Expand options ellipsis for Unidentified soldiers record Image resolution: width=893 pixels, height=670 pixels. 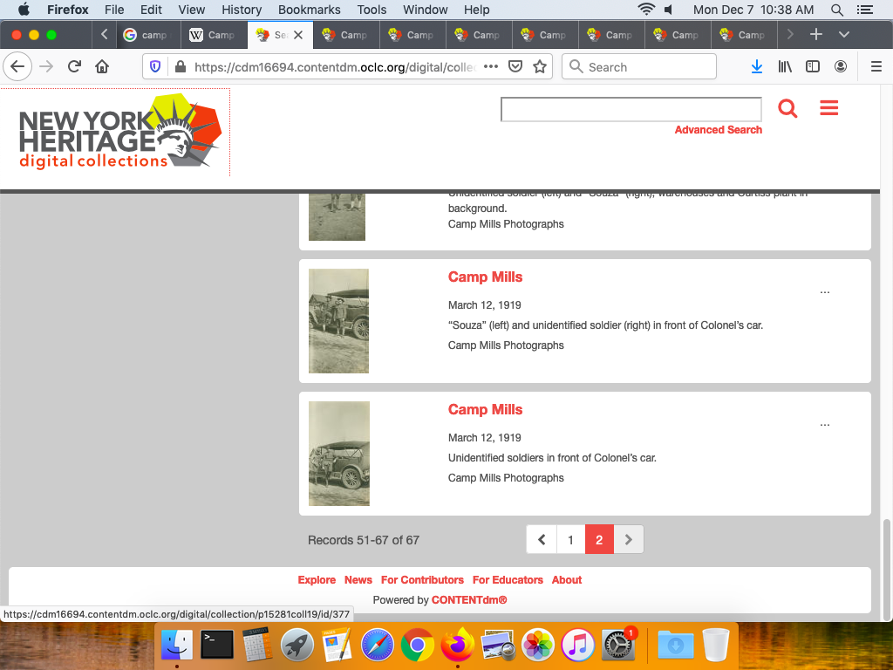(x=825, y=425)
